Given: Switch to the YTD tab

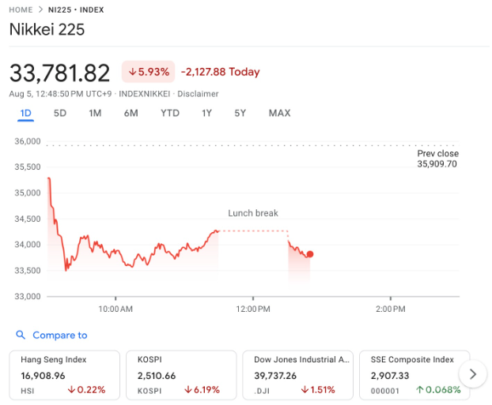Looking at the screenshot, I should coord(169,113).
